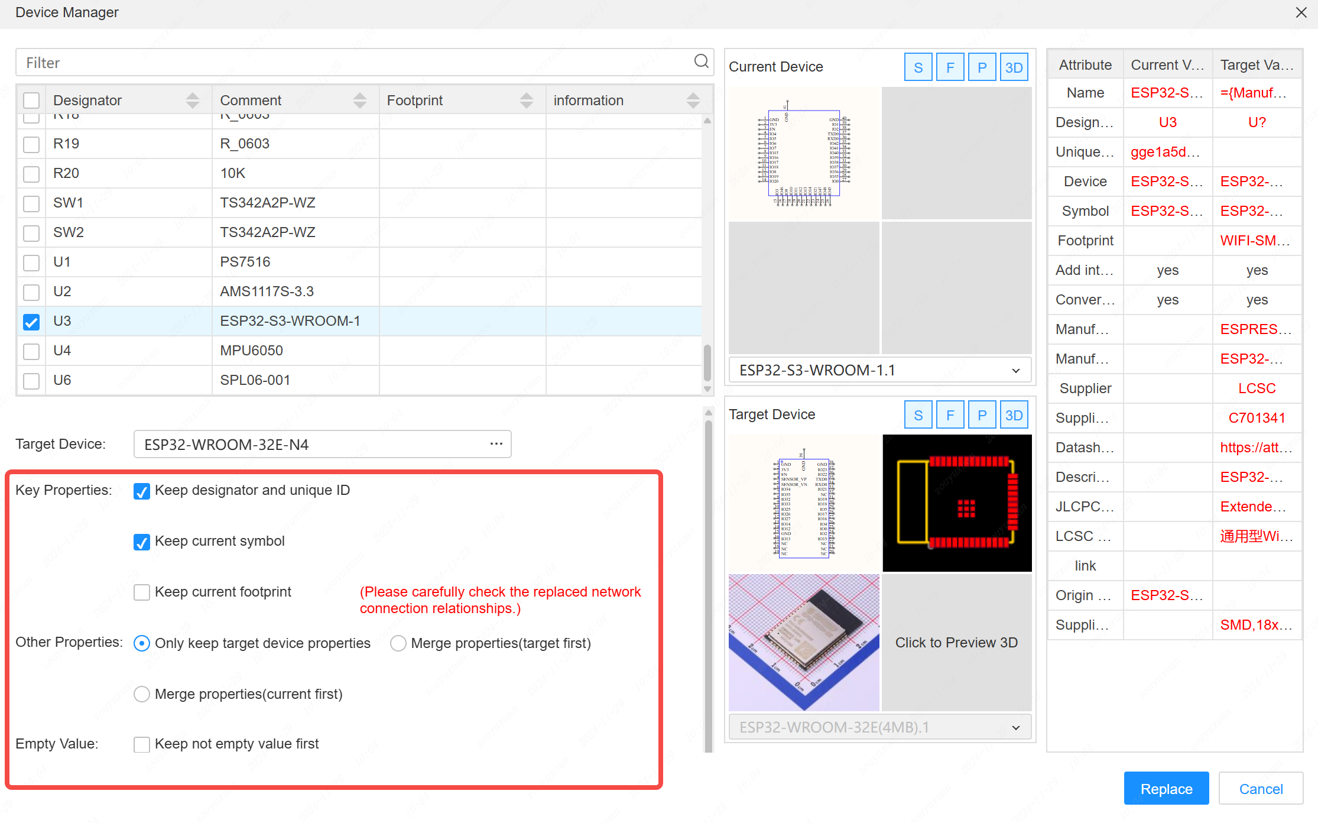Sort by Designator column arrows
Screen dimensions: 1318x823
(x=192, y=101)
